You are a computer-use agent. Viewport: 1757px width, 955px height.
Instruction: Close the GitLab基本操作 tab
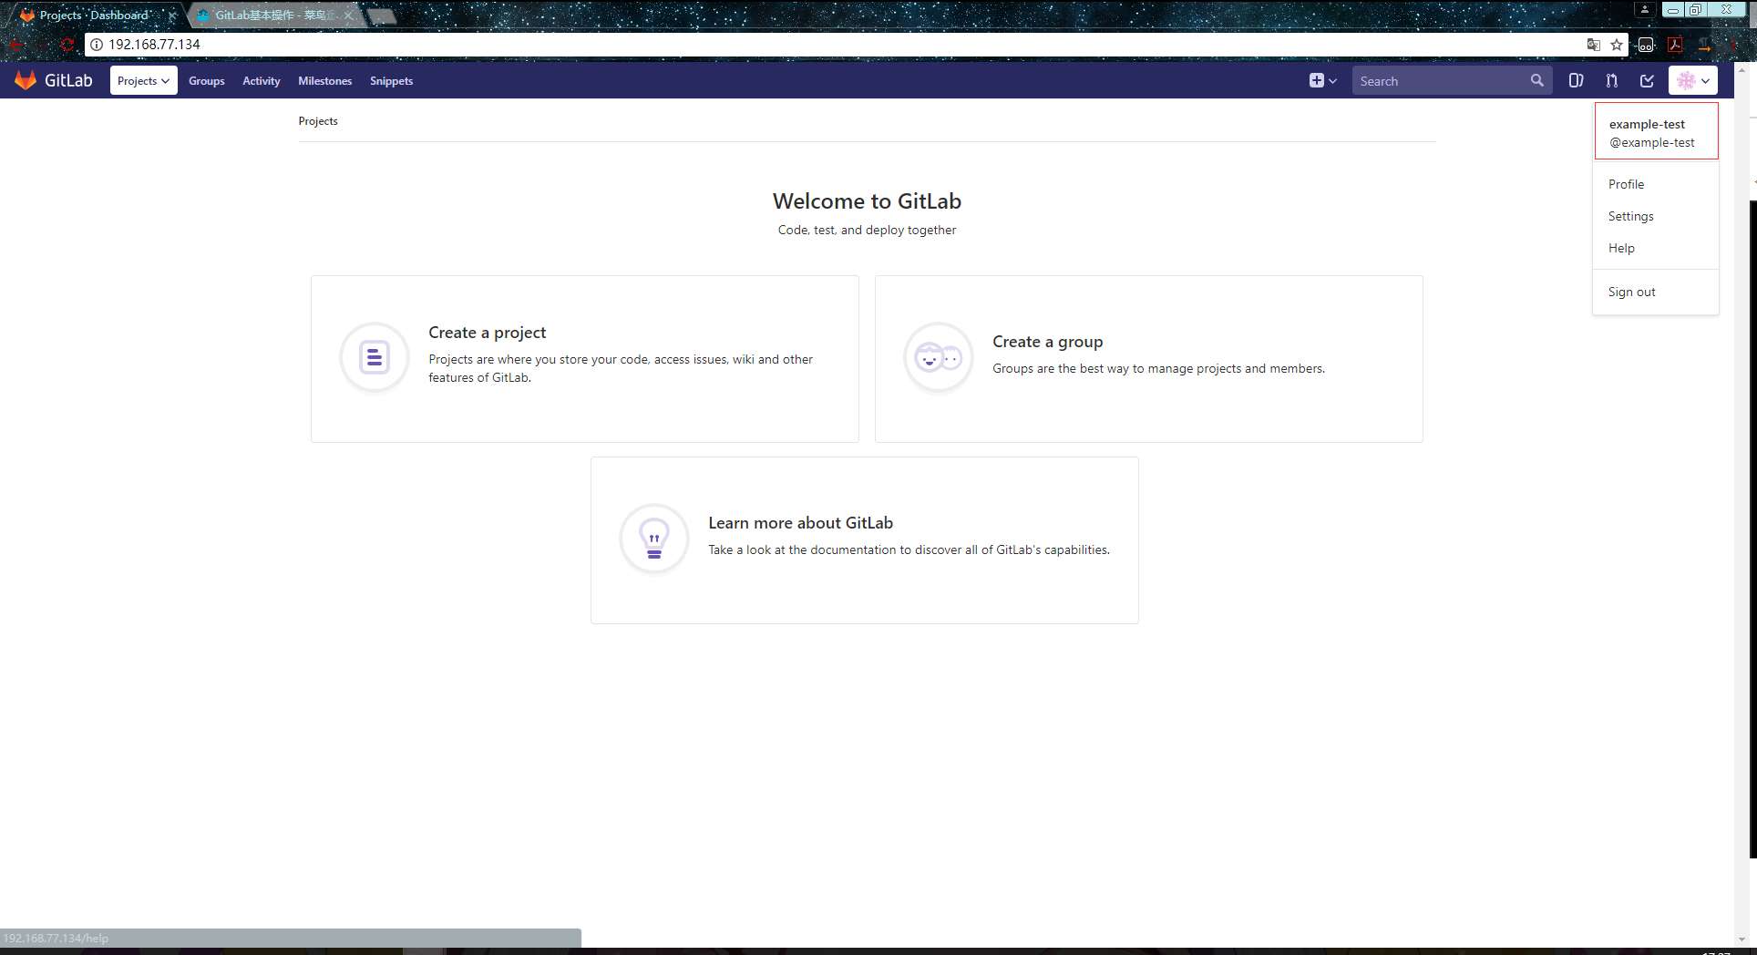(347, 15)
